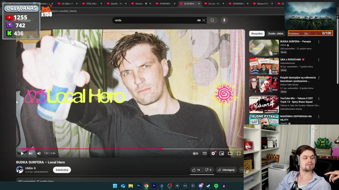The image size is (339, 190).
Task: Select the Źródło: UNDA filter chip
Action: [276, 34]
